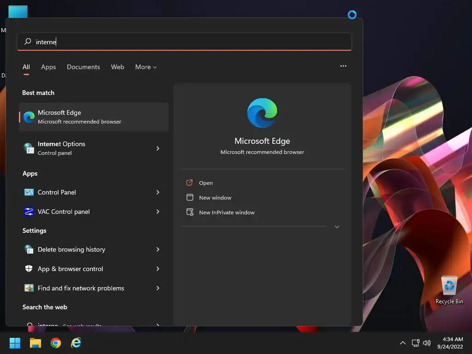
Task: Click the Open action icon
Action: pyautogui.click(x=189, y=183)
